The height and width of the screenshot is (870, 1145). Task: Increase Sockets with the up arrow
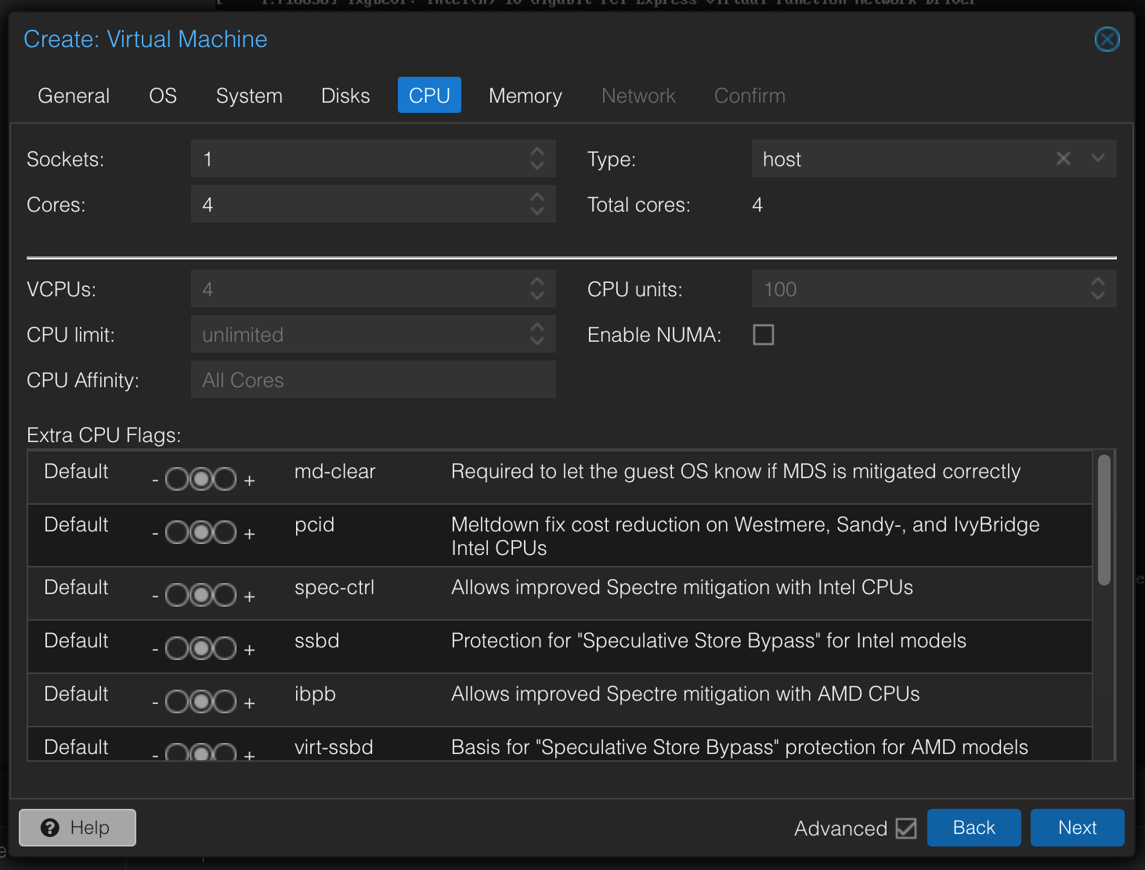point(537,151)
